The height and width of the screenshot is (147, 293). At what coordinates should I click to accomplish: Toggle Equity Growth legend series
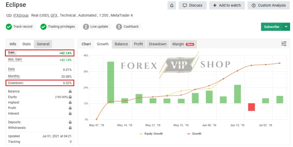tap(151, 134)
